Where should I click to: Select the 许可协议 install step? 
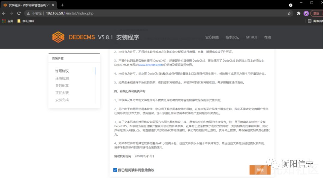point(62,71)
